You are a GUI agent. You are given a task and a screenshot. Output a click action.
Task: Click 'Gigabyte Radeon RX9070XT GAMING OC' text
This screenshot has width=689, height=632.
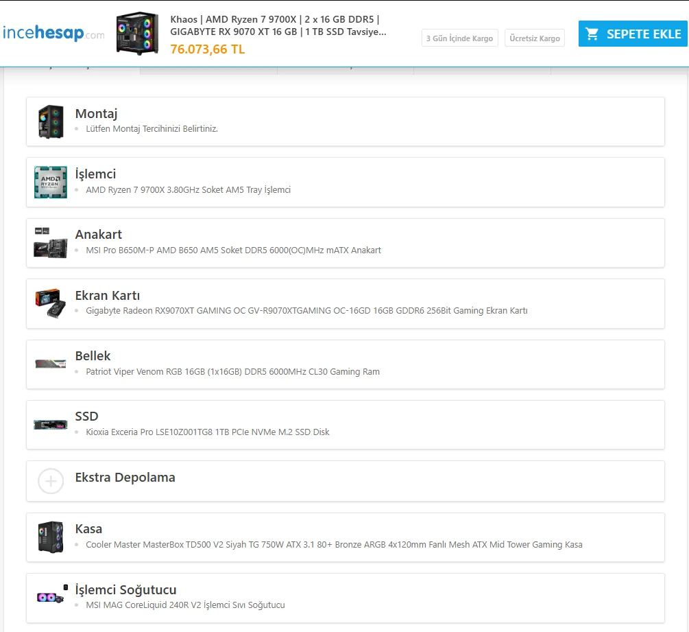tap(306, 310)
